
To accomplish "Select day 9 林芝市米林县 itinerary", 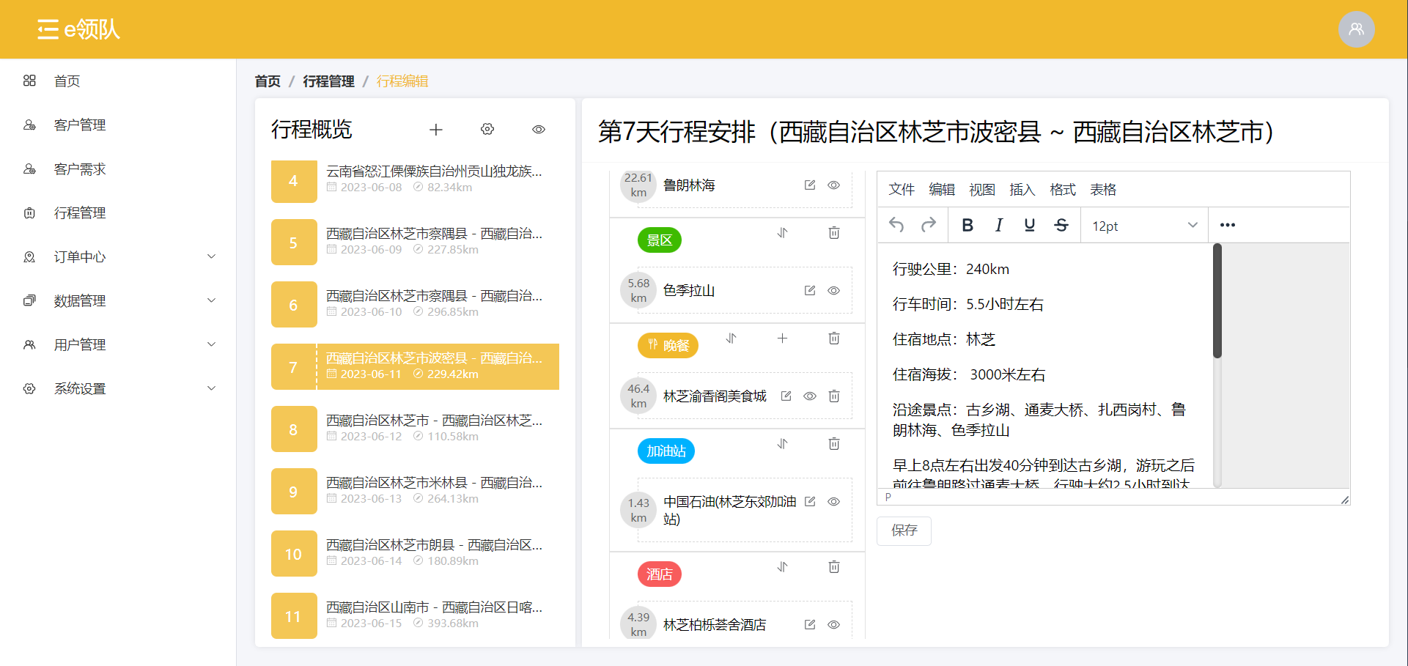I will click(x=415, y=491).
